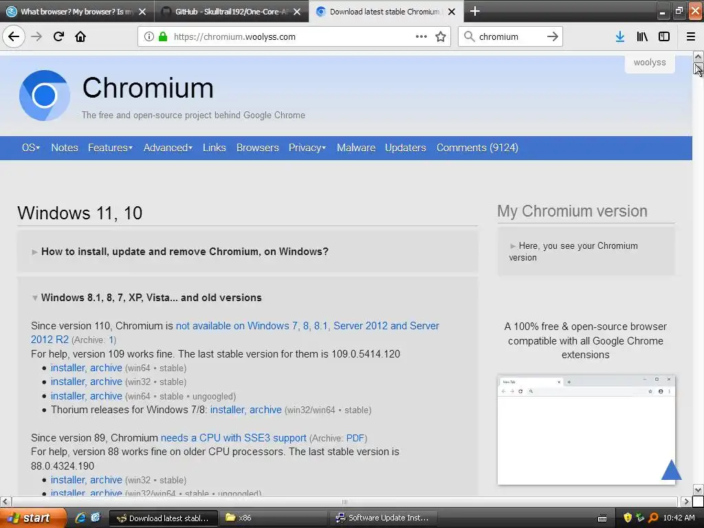Viewport: 704px width, 528px height.
Task: Open the PDF archive link
Action: (x=355, y=438)
